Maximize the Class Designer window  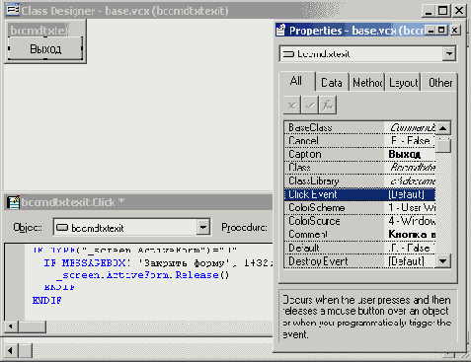point(443,11)
